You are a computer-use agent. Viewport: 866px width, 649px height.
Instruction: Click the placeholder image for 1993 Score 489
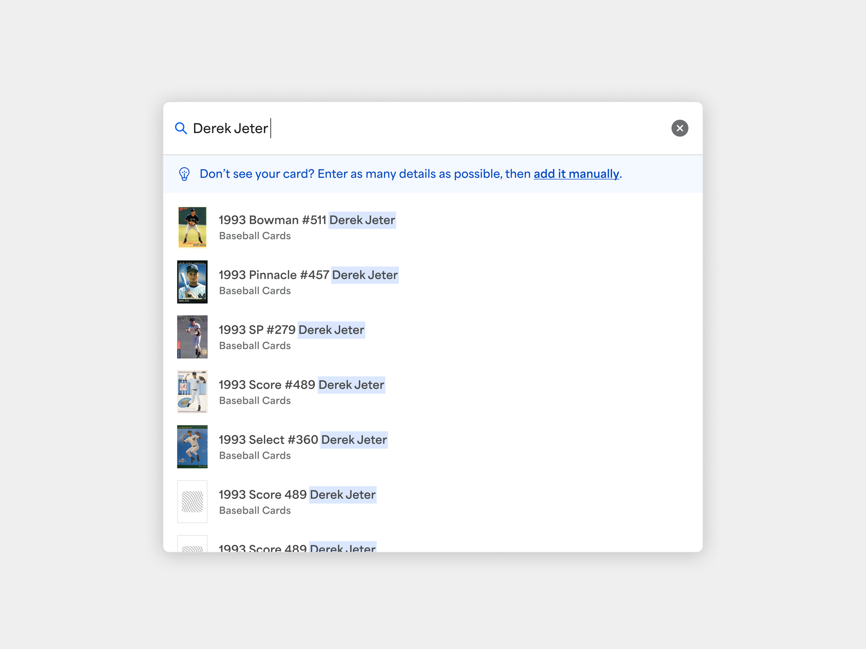click(x=192, y=502)
